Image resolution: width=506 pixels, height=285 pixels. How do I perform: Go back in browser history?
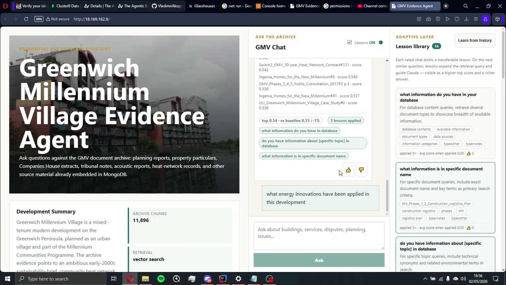[6, 19]
